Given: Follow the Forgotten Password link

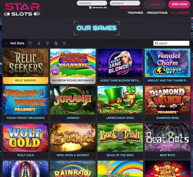Looking at the screenshot, I should point(130,8).
